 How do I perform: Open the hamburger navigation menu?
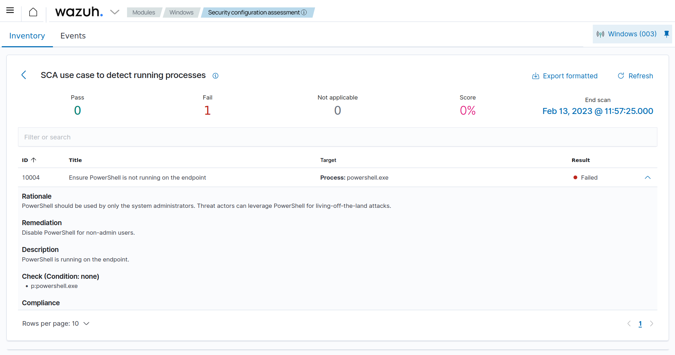pyautogui.click(x=10, y=10)
